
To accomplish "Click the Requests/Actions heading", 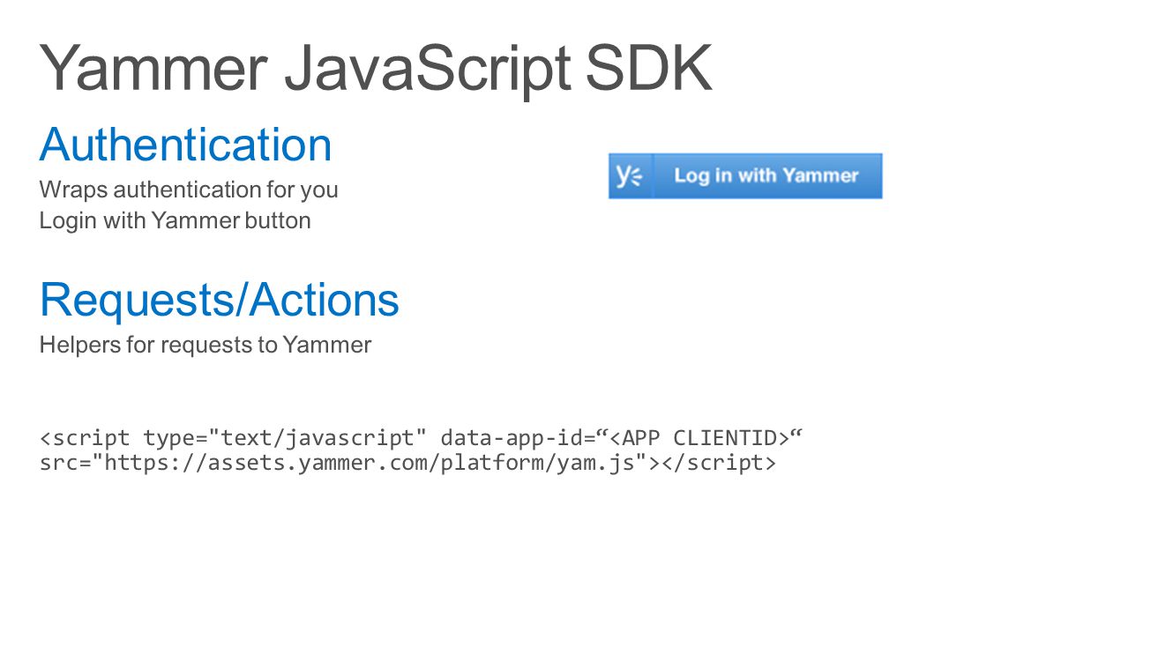I will [x=220, y=300].
